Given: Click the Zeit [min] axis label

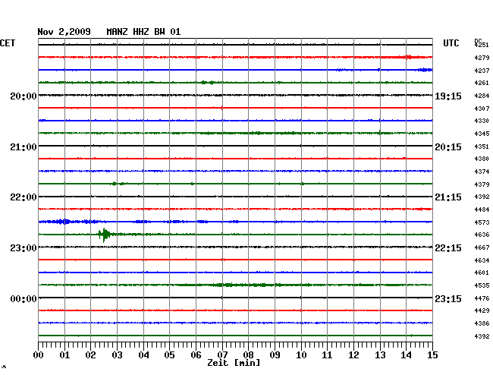Looking at the screenshot, I should (233, 364).
